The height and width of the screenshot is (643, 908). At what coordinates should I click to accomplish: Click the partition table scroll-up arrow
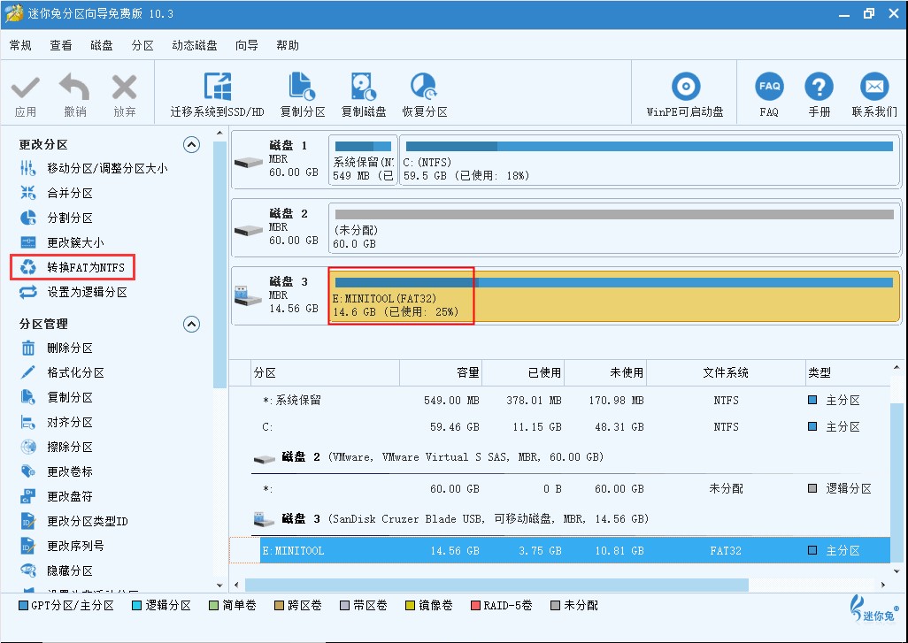tap(896, 367)
